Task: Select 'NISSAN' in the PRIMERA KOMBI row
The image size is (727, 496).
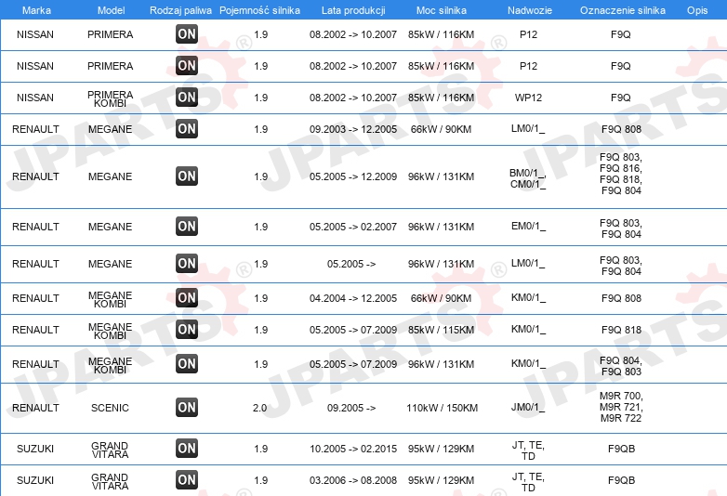Action: (x=35, y=98)
